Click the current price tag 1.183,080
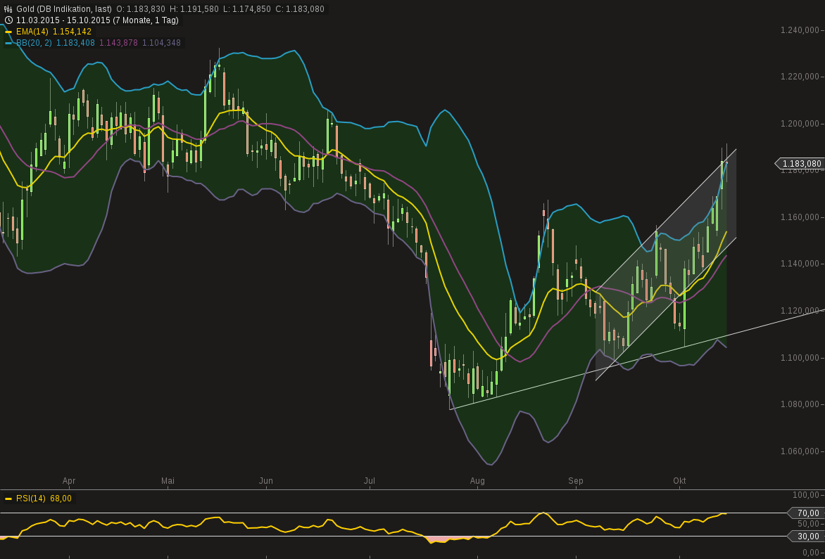Screen dimensions: 825x559 point(800,163)
